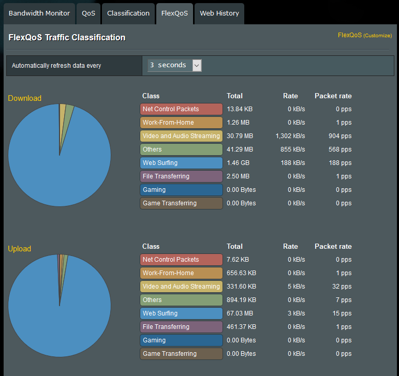Viewport: 399px width, 376px height.
Task: Click the Automatically refresh data every label
Action: click(x=56, y=66)
